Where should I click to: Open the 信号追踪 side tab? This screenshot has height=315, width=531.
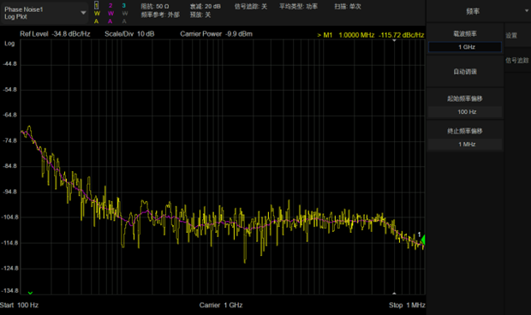[x=517, y=61]
